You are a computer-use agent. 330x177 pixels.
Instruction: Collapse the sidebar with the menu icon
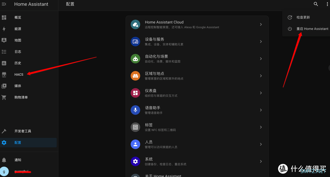tap(4, 4)
